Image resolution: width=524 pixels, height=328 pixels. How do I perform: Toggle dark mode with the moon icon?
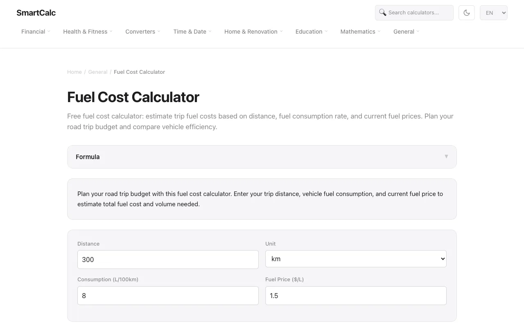pyautogui.click(x=467, y=13)
